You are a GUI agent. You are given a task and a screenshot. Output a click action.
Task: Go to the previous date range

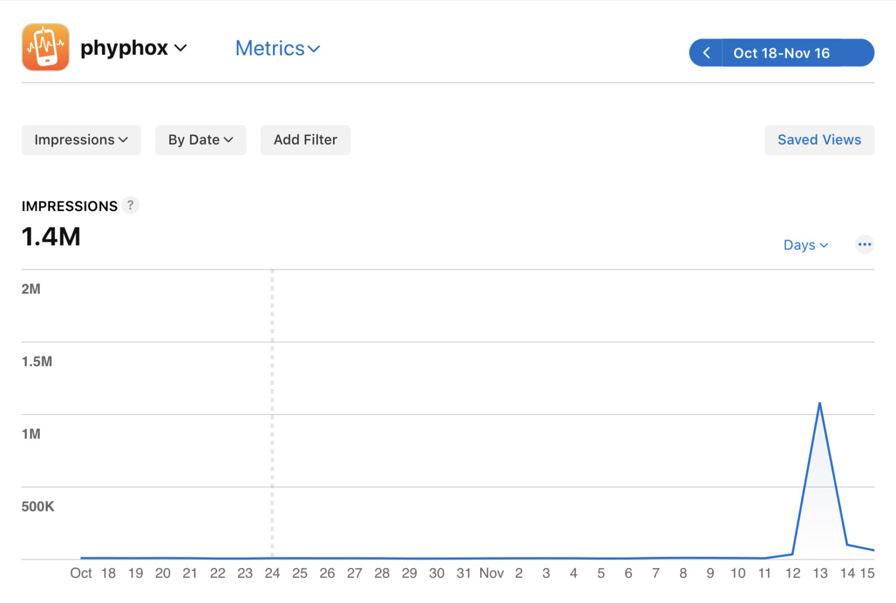(x=706, y=53)
